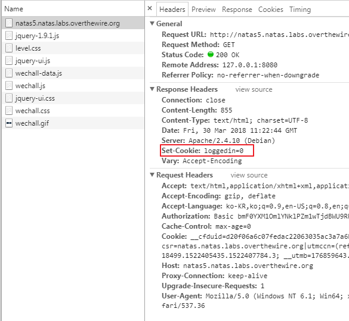This screenshot has height=321, width=349.
Task: Click the Request Headers section title
Action: click(x=184, y=175)
